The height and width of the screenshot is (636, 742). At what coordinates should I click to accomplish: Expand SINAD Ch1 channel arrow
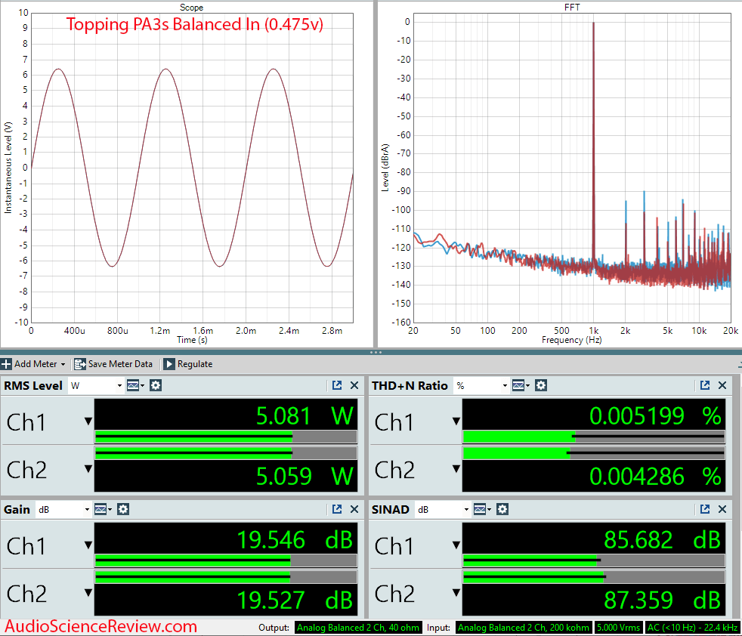[x=456, y=545]
